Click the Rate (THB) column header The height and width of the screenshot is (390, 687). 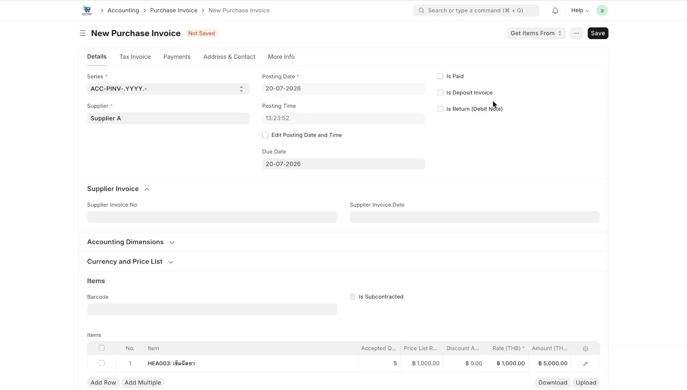coord(507,348)
